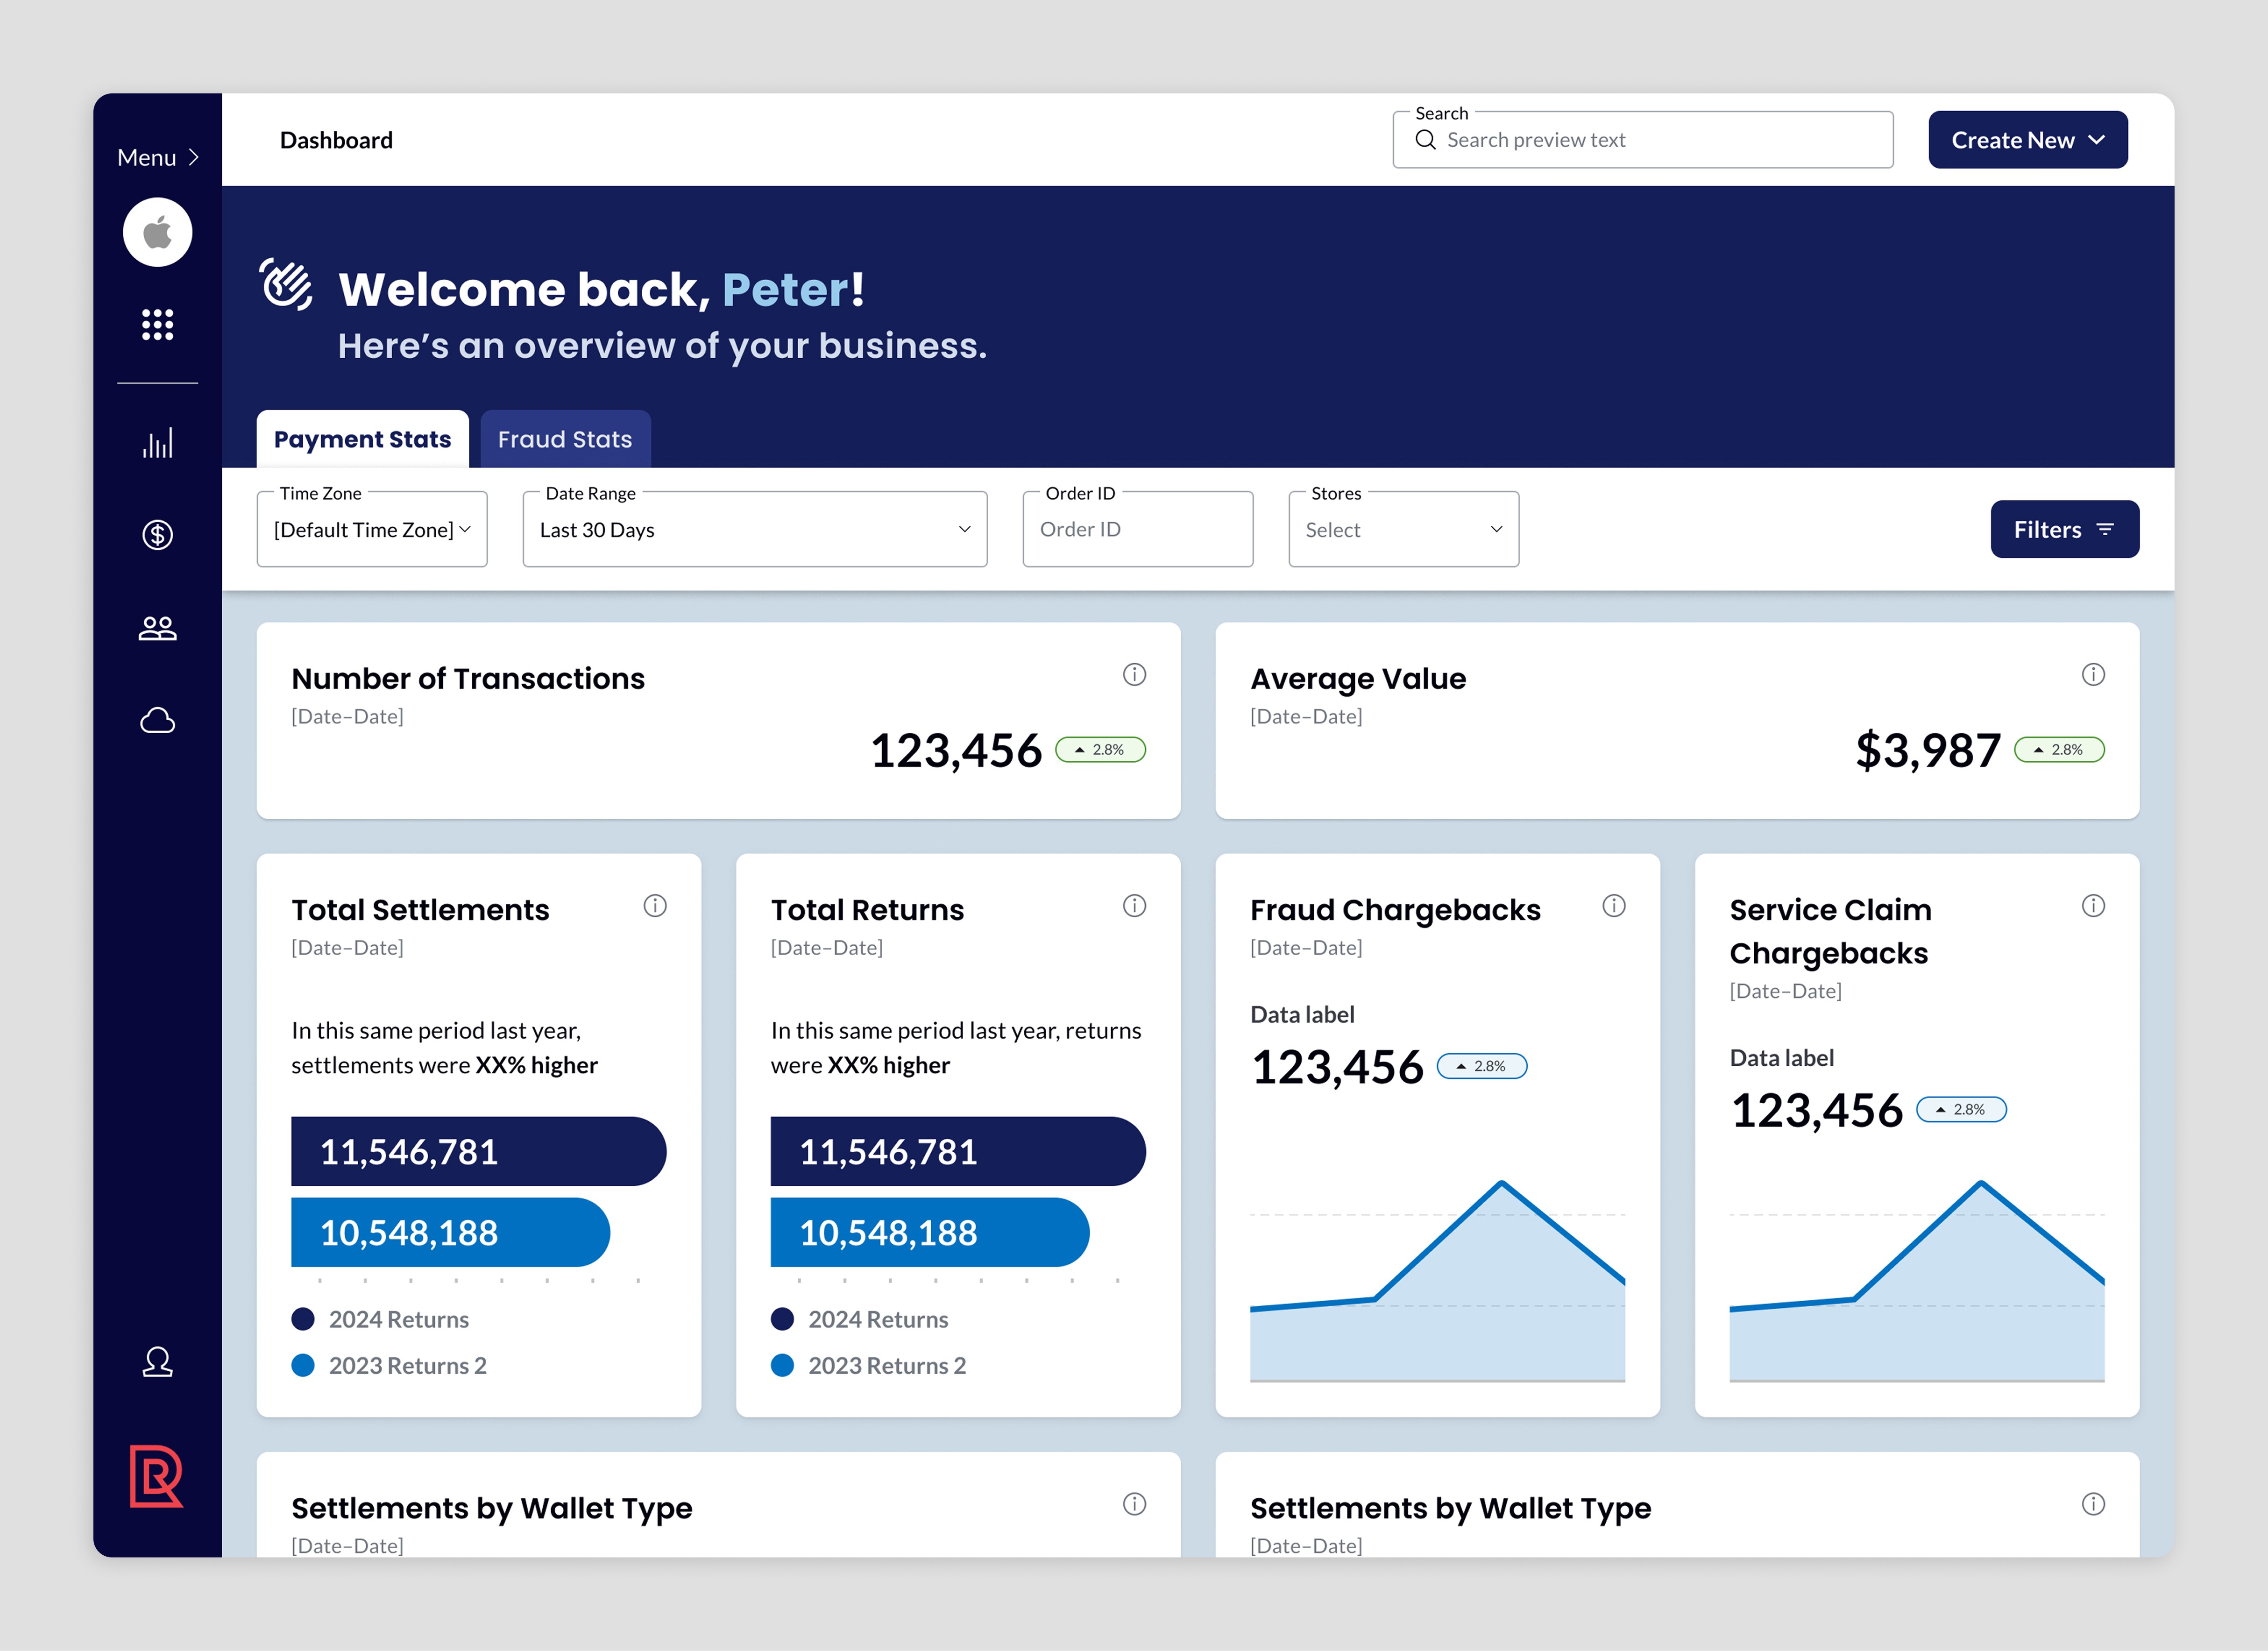Screen dimensions: 2268x1651
Task: Open the dollar payments sidebar icon
Action: click(x=157, y=535)
